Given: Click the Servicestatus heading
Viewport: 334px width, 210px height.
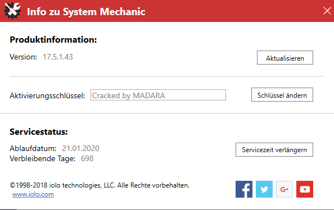Looking at the screenshot, I should pyautogui.click(x=39, y=132).
